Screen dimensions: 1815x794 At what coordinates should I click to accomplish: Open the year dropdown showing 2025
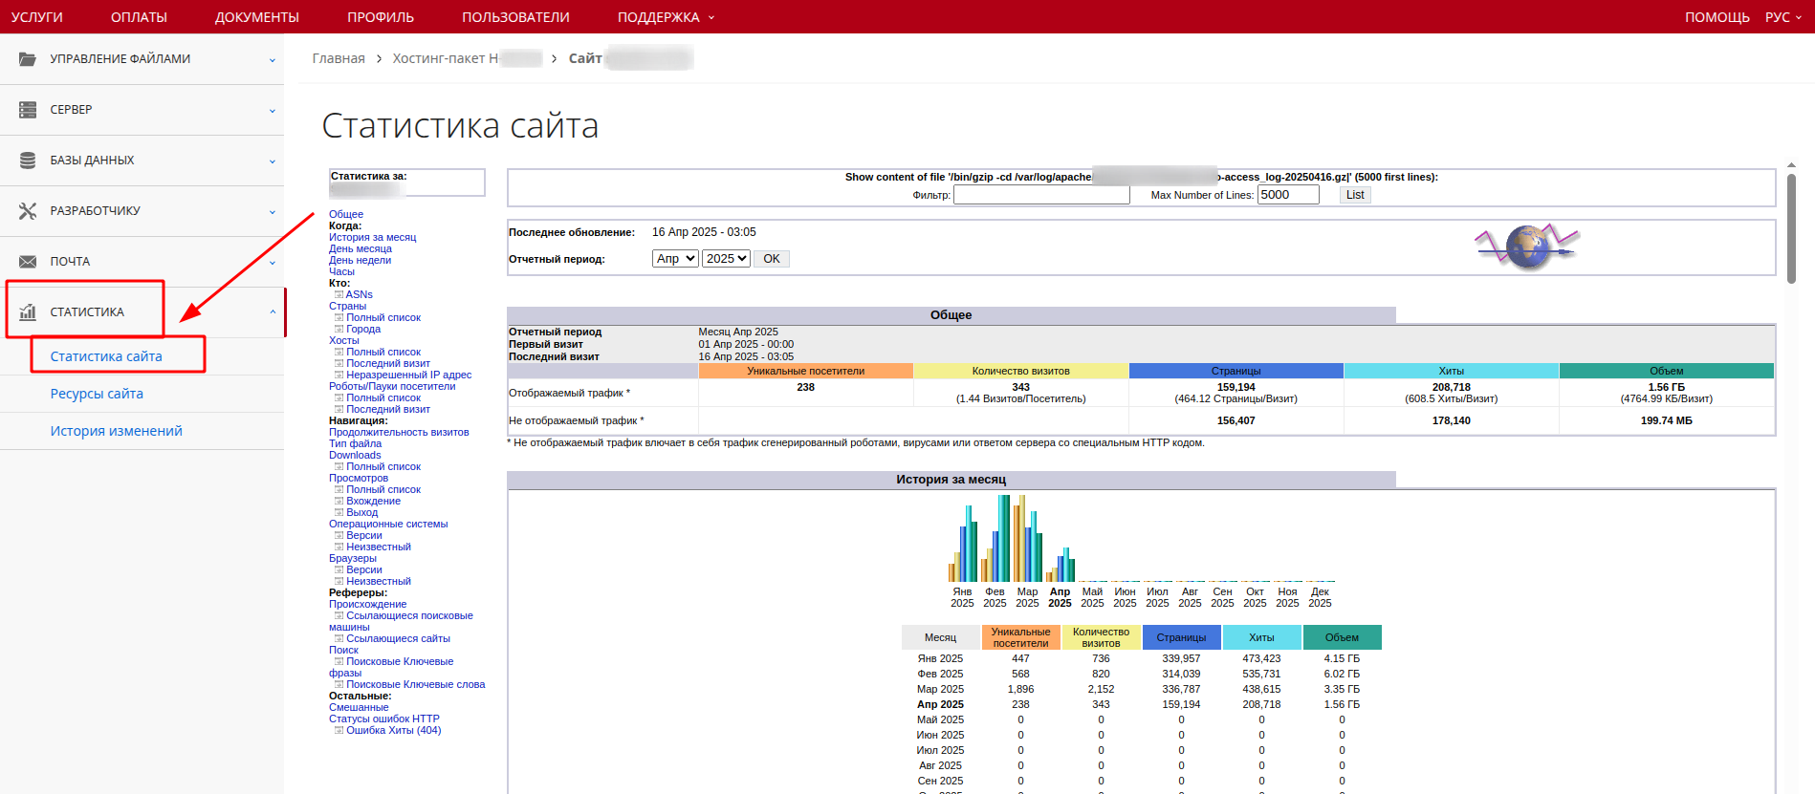[x=726, y=259]
